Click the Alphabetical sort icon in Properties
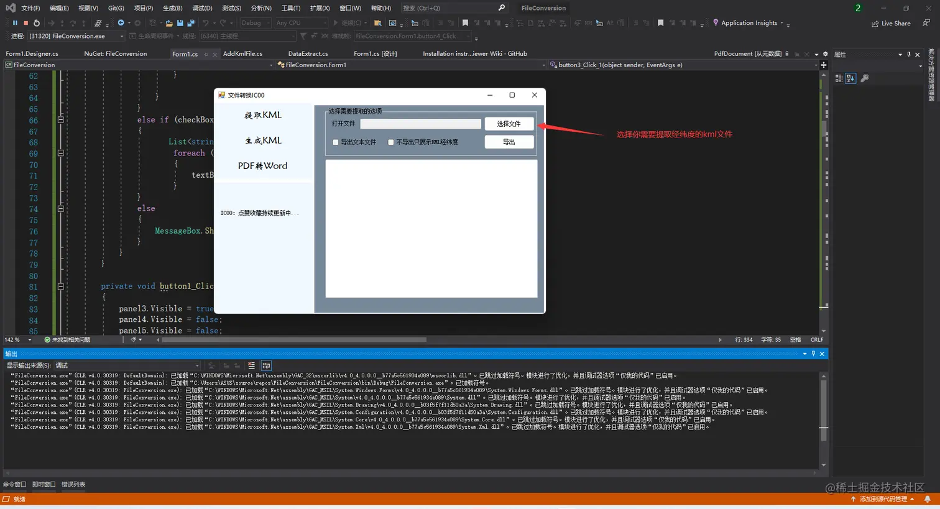Image resolution: width=940 pixels, height=509 pixels. click(850, 78)
